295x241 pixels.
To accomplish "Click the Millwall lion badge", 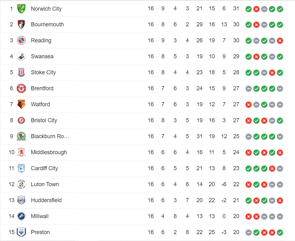I will (21, 216).
